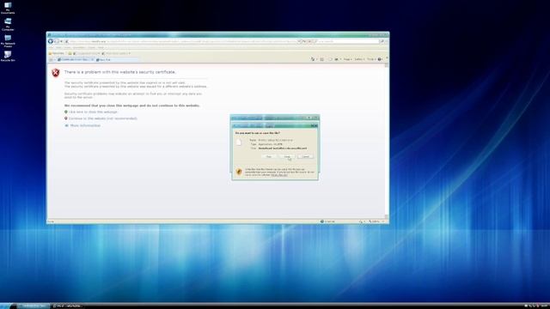
Task: Click the red shield certificate error icon
Action: 55,72
